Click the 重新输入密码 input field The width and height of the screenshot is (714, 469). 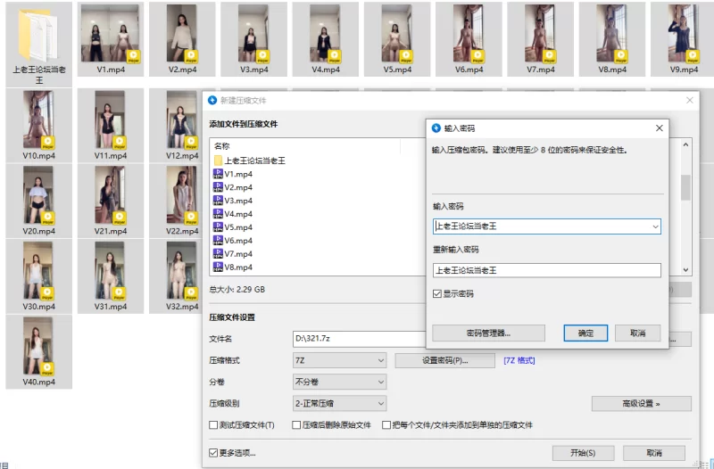(x=546, y=269)
